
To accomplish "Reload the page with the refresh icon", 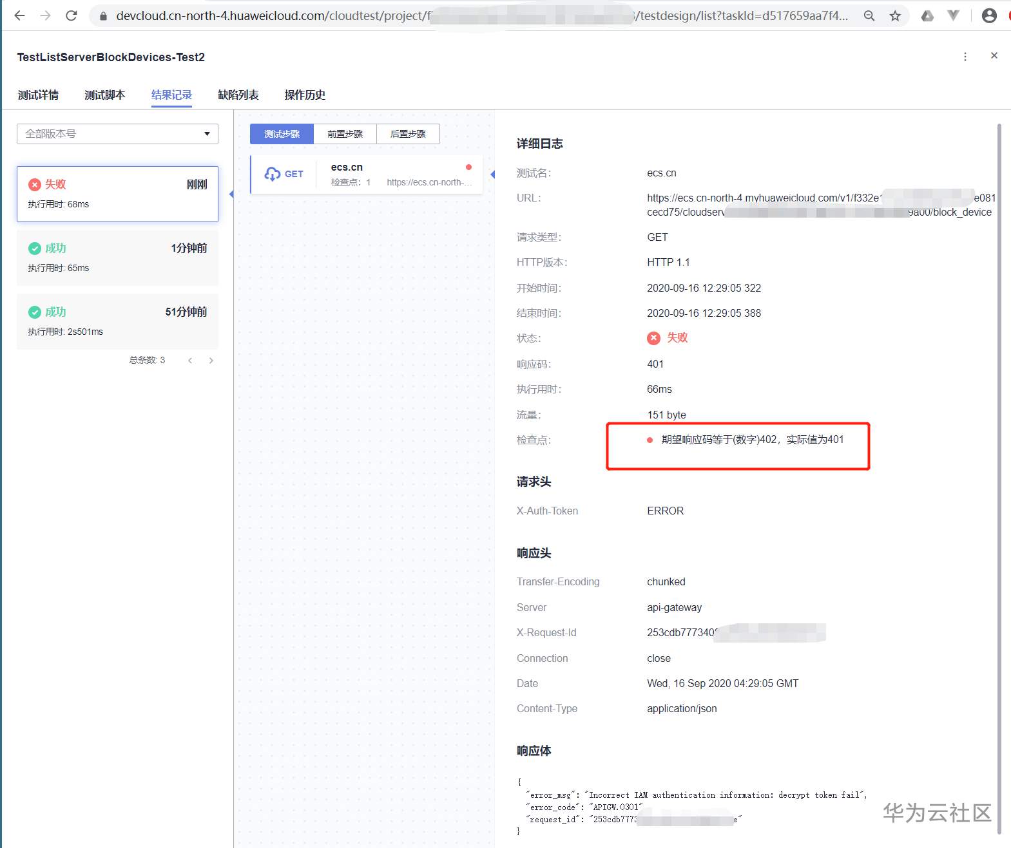I will [x=72, y=15].
